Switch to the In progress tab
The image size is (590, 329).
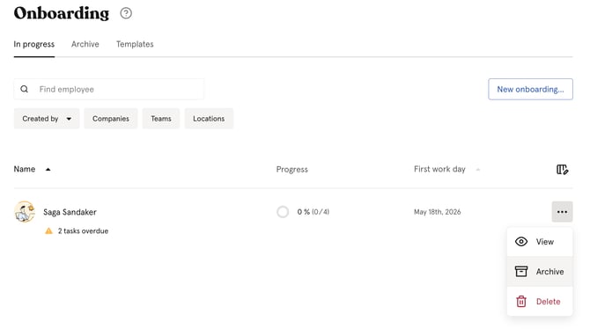click(x=33, y=44)
